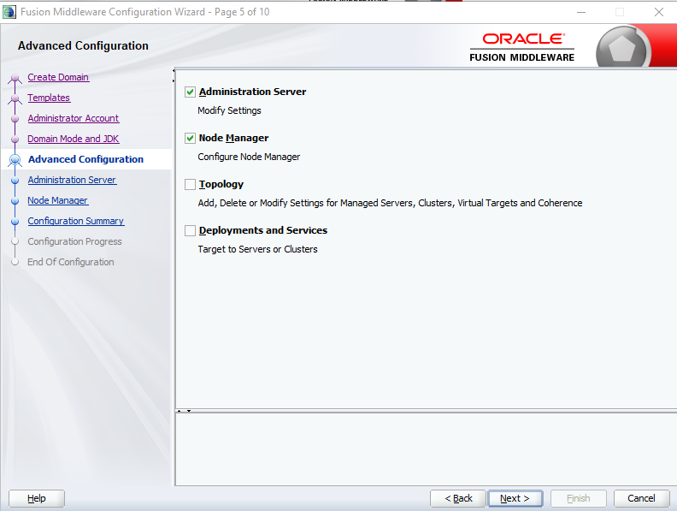This screenshot has width=677, height=511.
Task: Enable the Deployments and Services checkbox
Action: pos(190,230)
